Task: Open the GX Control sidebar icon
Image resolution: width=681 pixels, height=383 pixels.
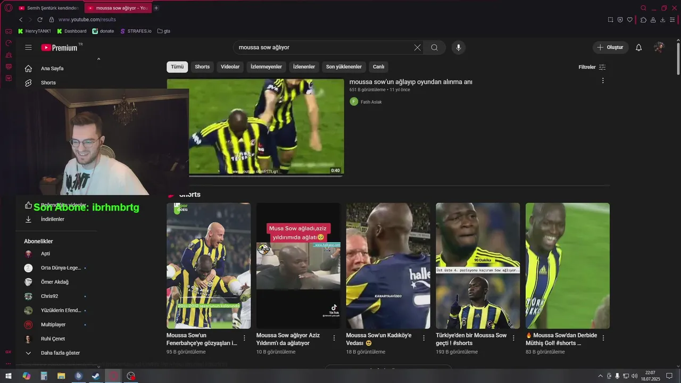Action: point(9,43)
